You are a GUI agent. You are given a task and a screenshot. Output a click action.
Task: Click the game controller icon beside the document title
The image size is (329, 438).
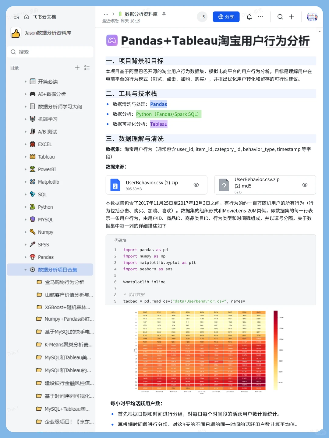pyautogui.click(x=112, y=40)
